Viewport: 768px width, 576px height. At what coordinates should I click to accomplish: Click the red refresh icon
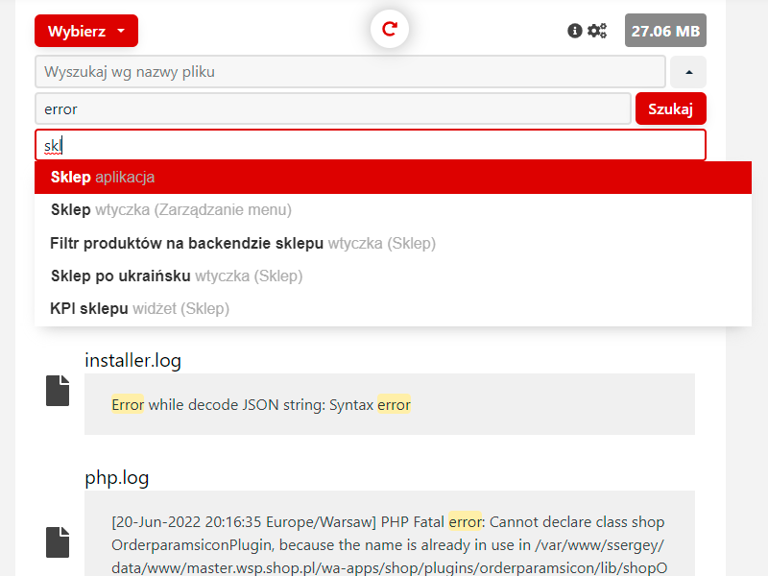pos(390,30)
